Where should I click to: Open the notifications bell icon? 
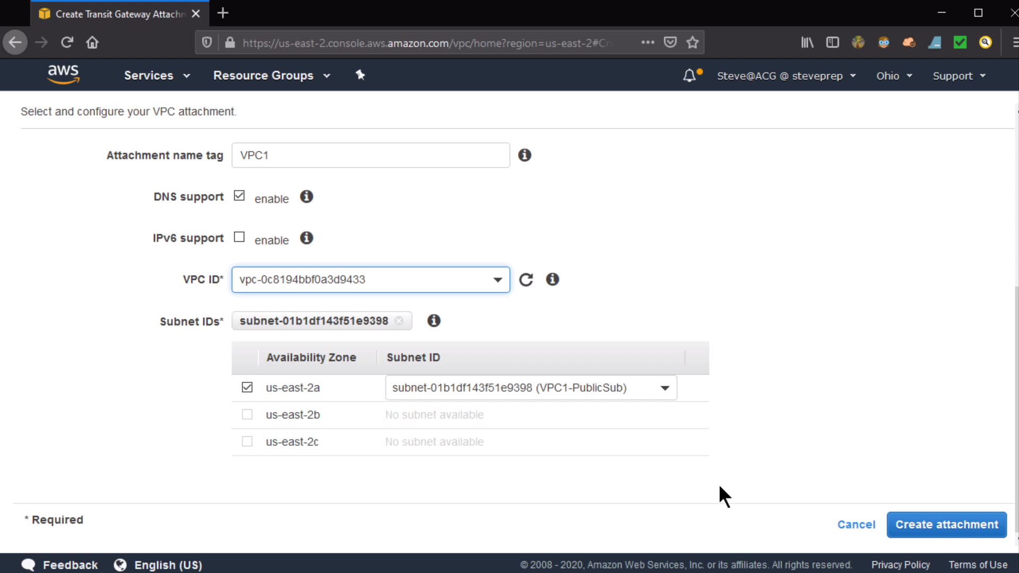pos(689,75)
